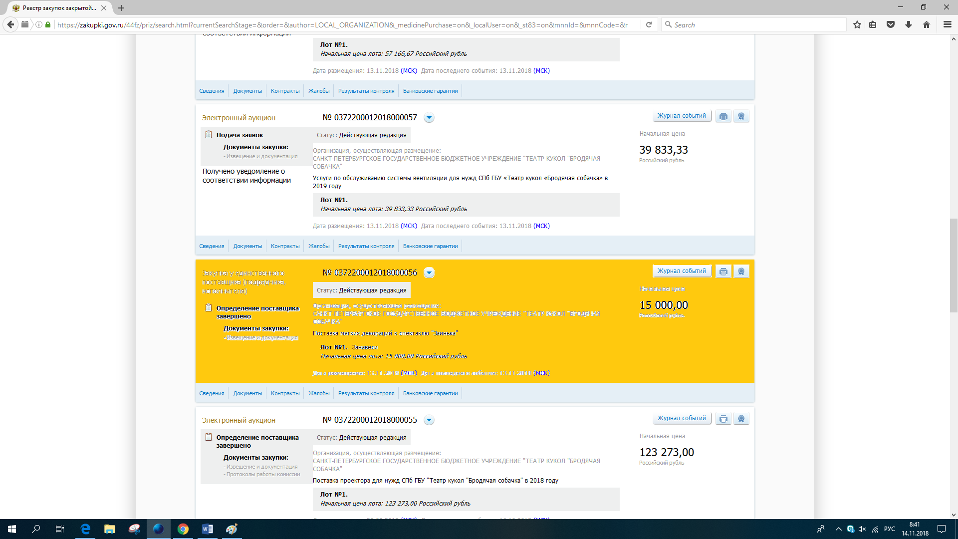958x539 pixels.
Task: Switch keyboard language РУС indicator
Action: coord(890,529)
